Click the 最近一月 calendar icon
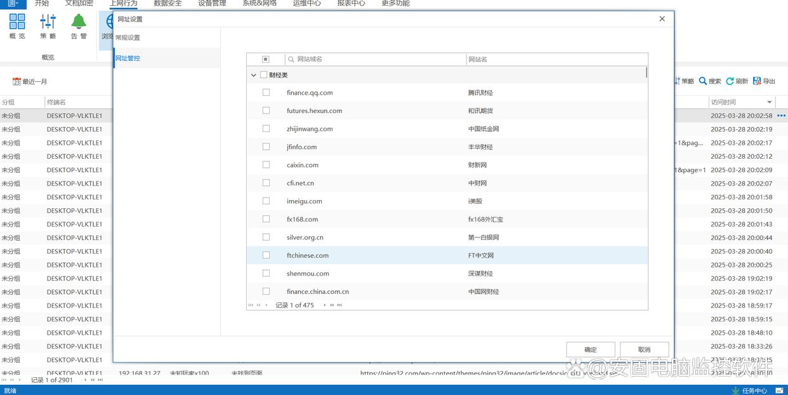 coord(17,82)
